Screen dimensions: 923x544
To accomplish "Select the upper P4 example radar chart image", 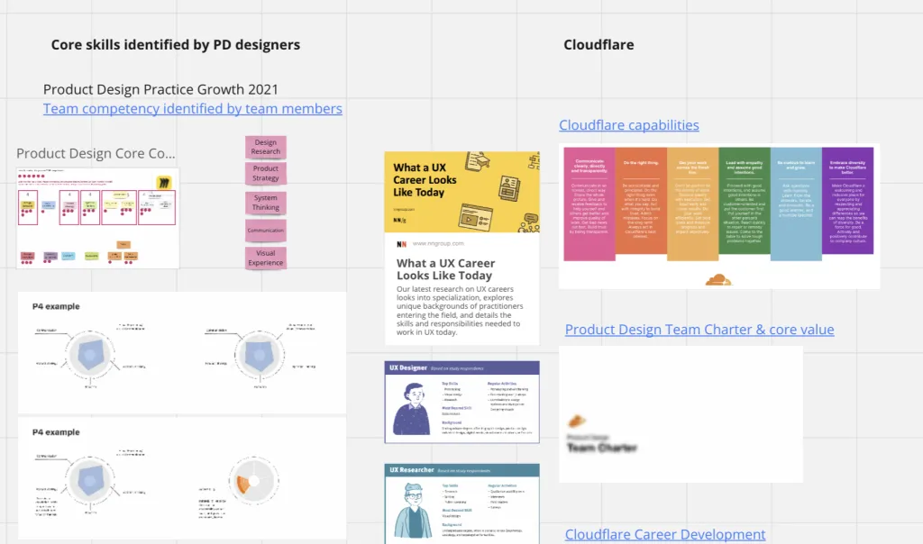I will click(180, 351).
